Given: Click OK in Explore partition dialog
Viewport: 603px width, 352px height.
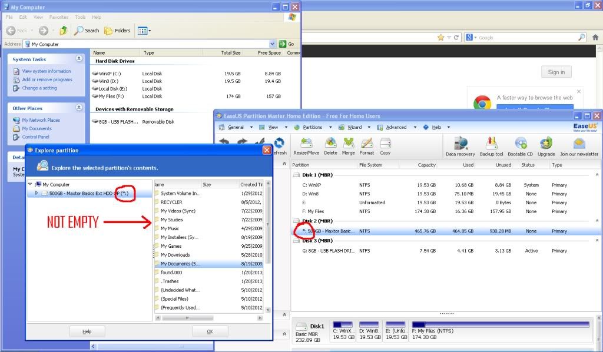Looking at the screenshot, I should click(x=210, y=331).
